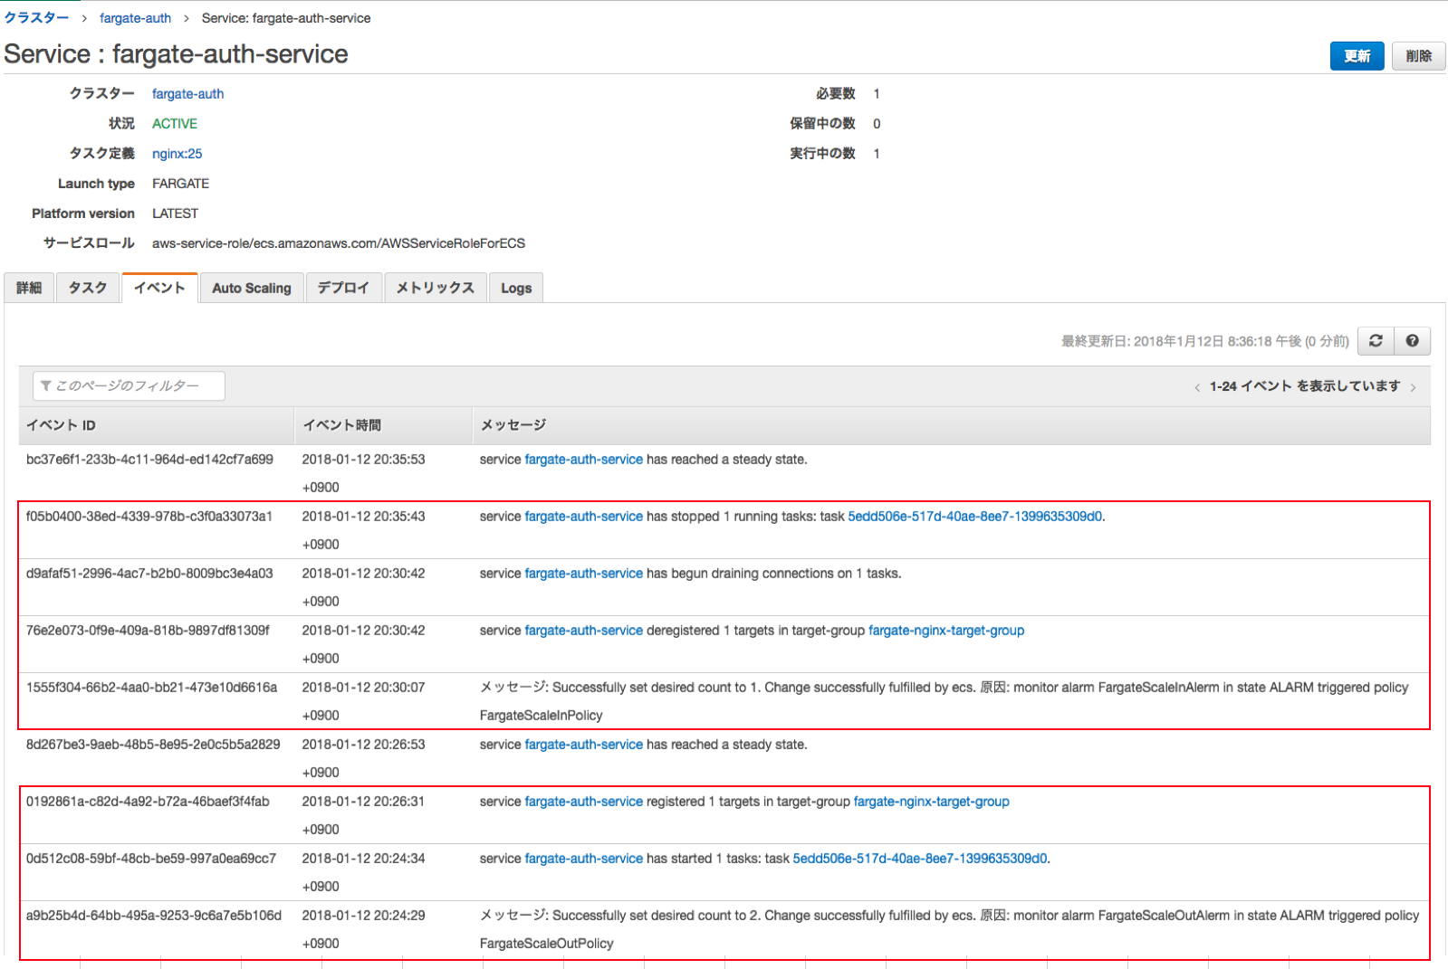Click the 1-24 イベント を表示しています text
Image resolution: width=1448 pixels, height=969 pixels.
coord(1305,386)
